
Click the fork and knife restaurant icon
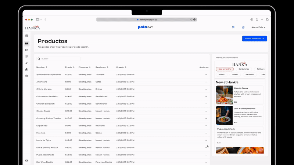click(x=233, y=27)
